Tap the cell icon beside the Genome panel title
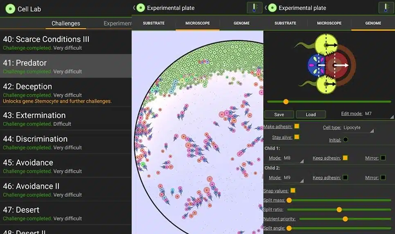This screenshot has width=395, height=234. tap(273, 8)
